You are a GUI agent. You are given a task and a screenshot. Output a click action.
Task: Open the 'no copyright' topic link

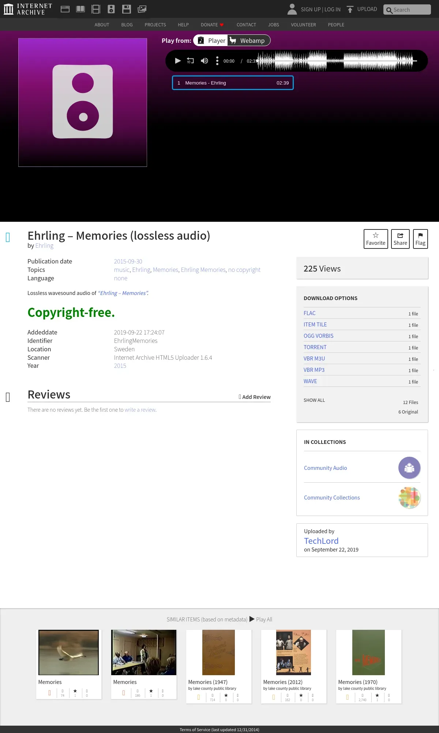(x=244, y=270)
